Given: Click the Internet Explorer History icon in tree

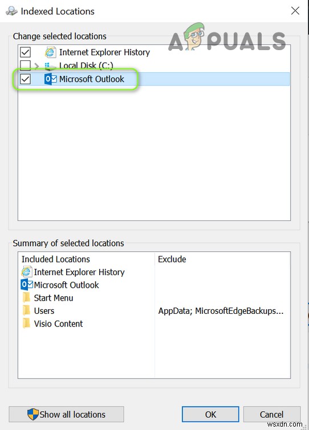Looking at the screenshot, I should tap(50, 52).
